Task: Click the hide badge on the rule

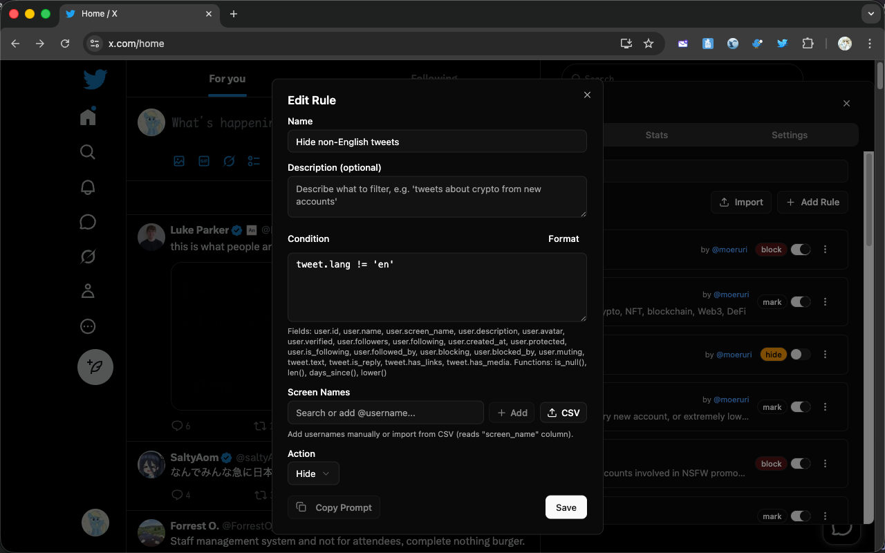Action: coord(774,355)
